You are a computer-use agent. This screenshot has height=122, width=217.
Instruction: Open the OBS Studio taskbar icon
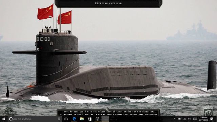point(97,119)
